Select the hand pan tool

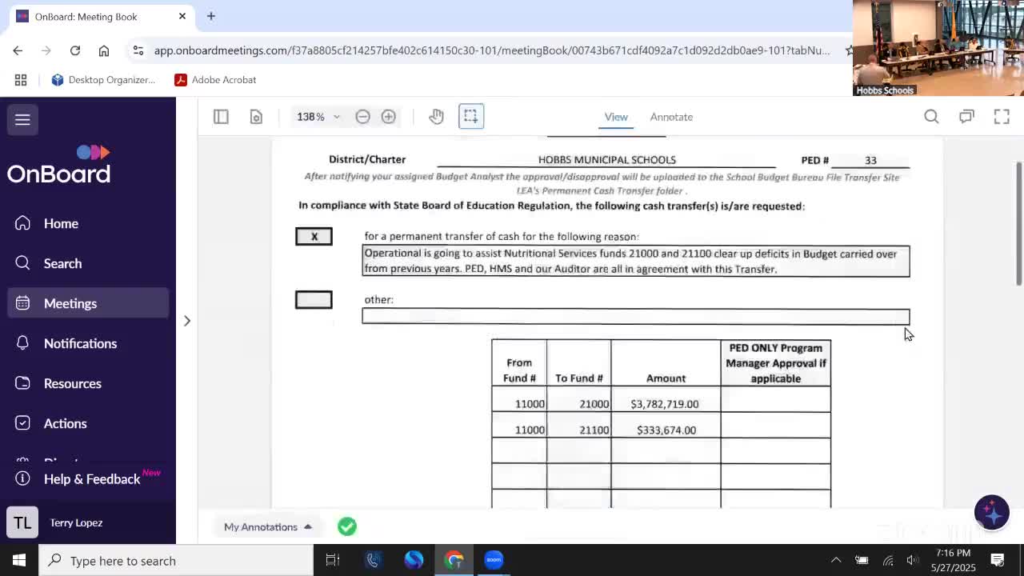(436, 117)
